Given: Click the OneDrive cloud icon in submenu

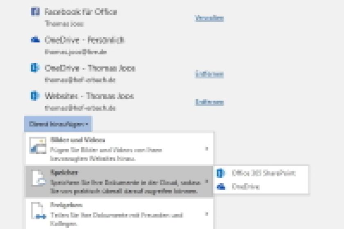Looking at the screenshot, I should [x=221, y=187].
